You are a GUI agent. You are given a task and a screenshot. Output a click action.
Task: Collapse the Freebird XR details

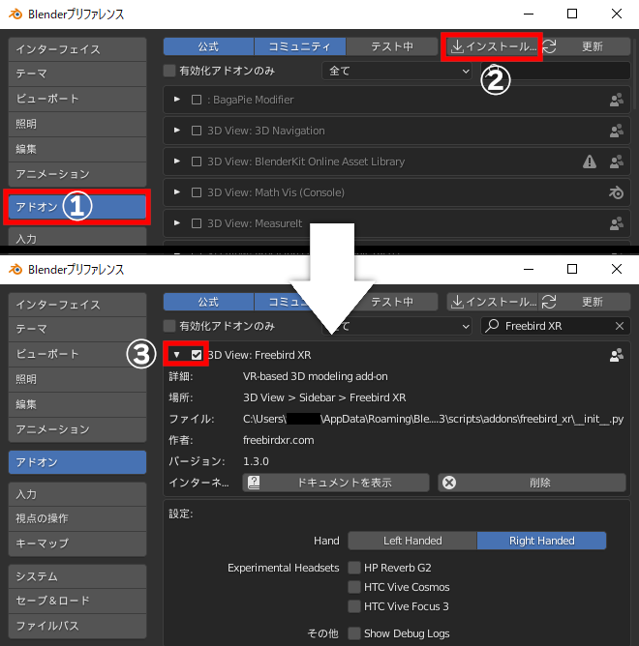(x=176, y=355)
